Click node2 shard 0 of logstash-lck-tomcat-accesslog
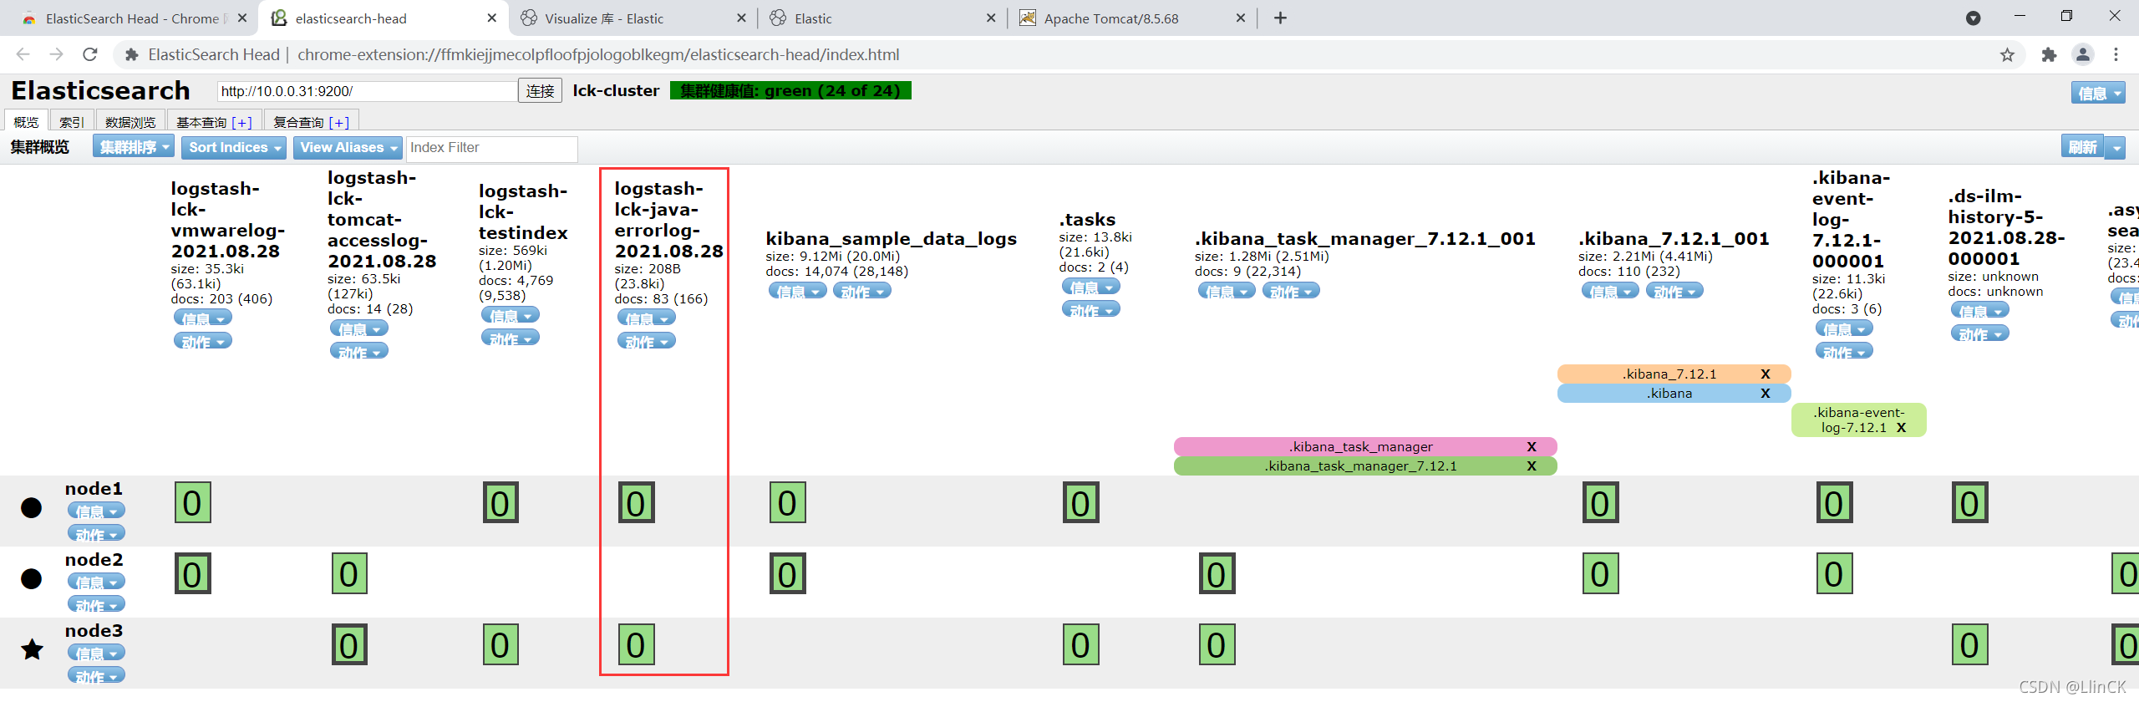 click(349, 573)
